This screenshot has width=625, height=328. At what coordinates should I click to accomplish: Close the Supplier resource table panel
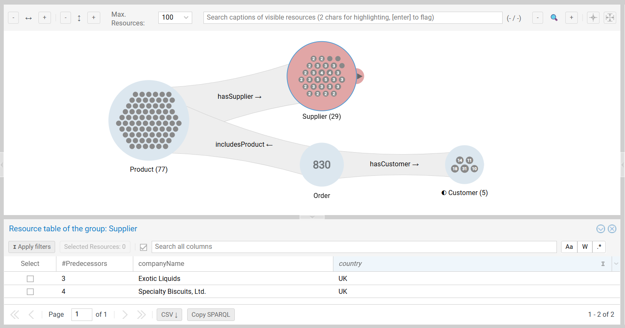pos(612,229)
